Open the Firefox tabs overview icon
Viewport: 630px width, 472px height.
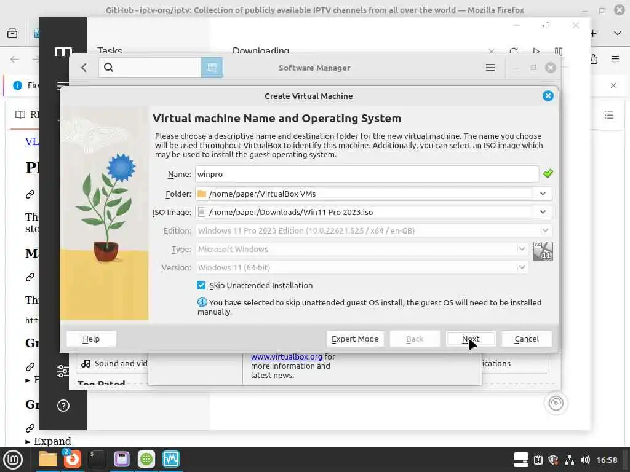coord(12,33)
